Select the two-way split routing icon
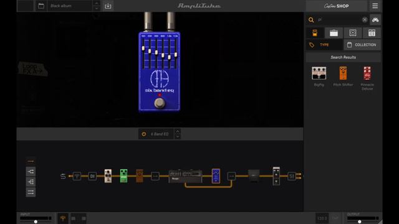The image size is (399, 224). (31, 172)
